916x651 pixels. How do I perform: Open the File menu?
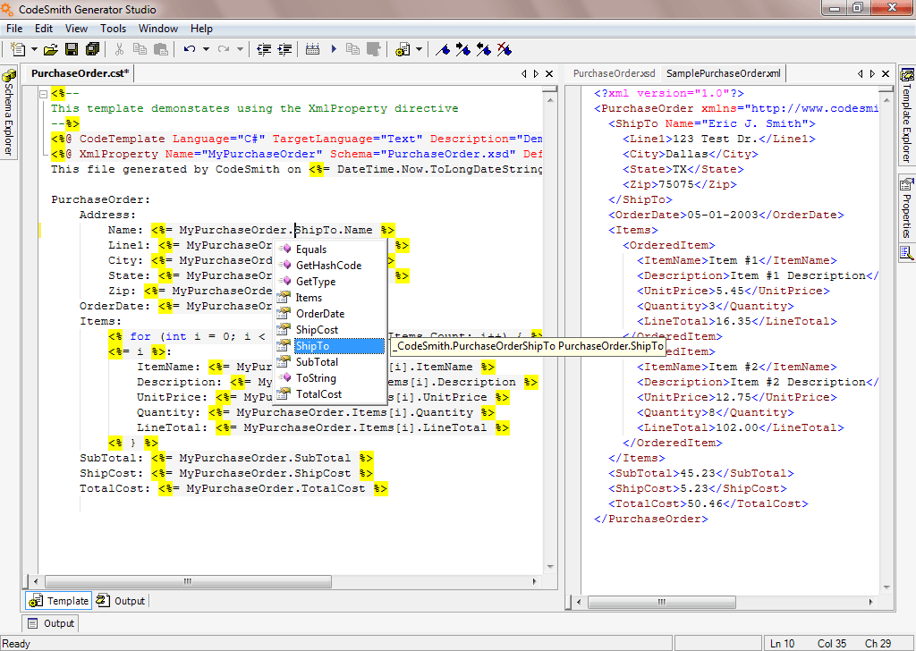tap(14, 29)
